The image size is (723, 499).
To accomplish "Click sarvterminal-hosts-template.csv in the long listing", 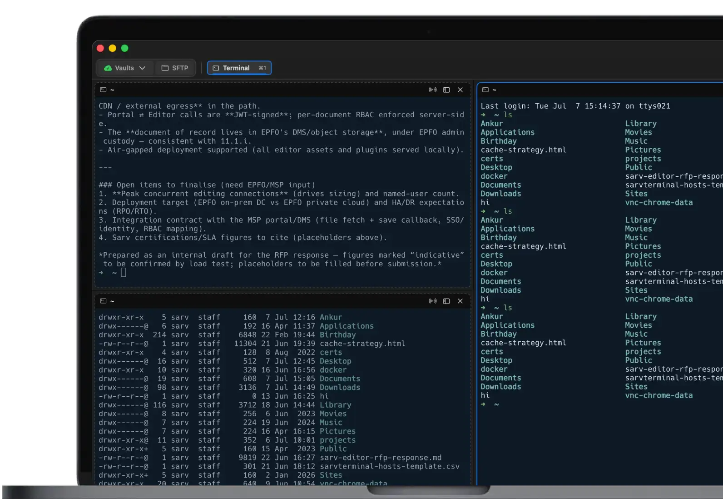I will click(390, 467).
